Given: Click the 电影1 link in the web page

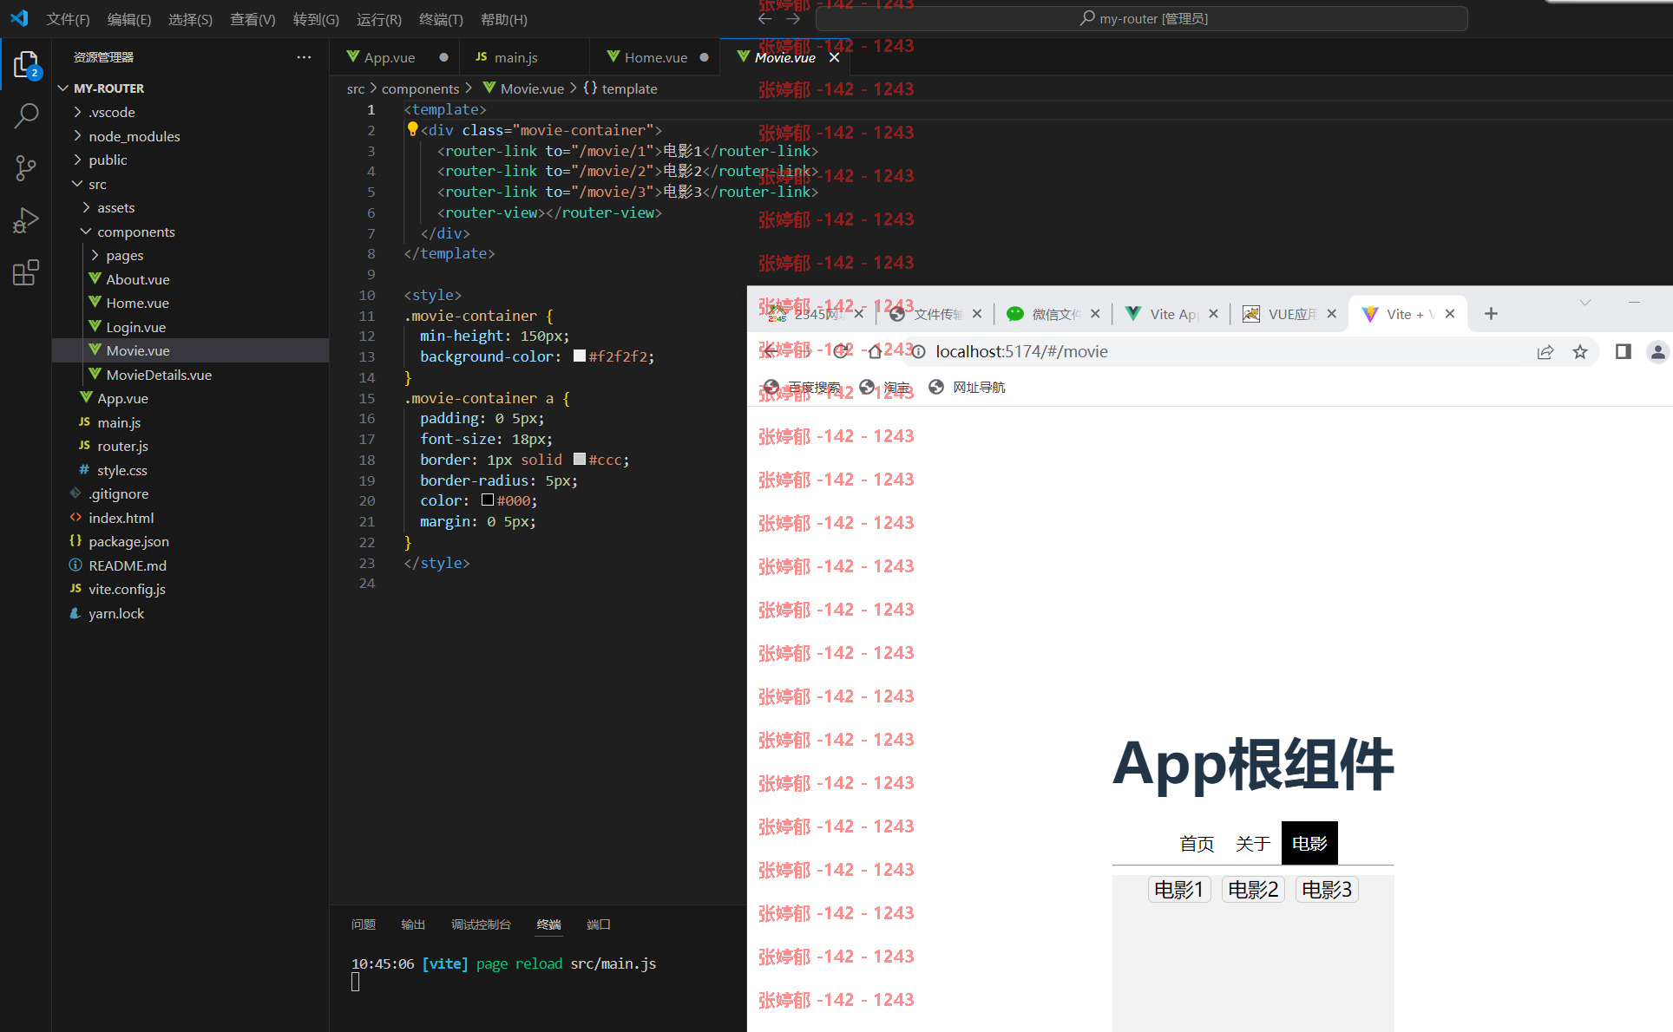Looking at the screenshot, I should click(1179, 890).
